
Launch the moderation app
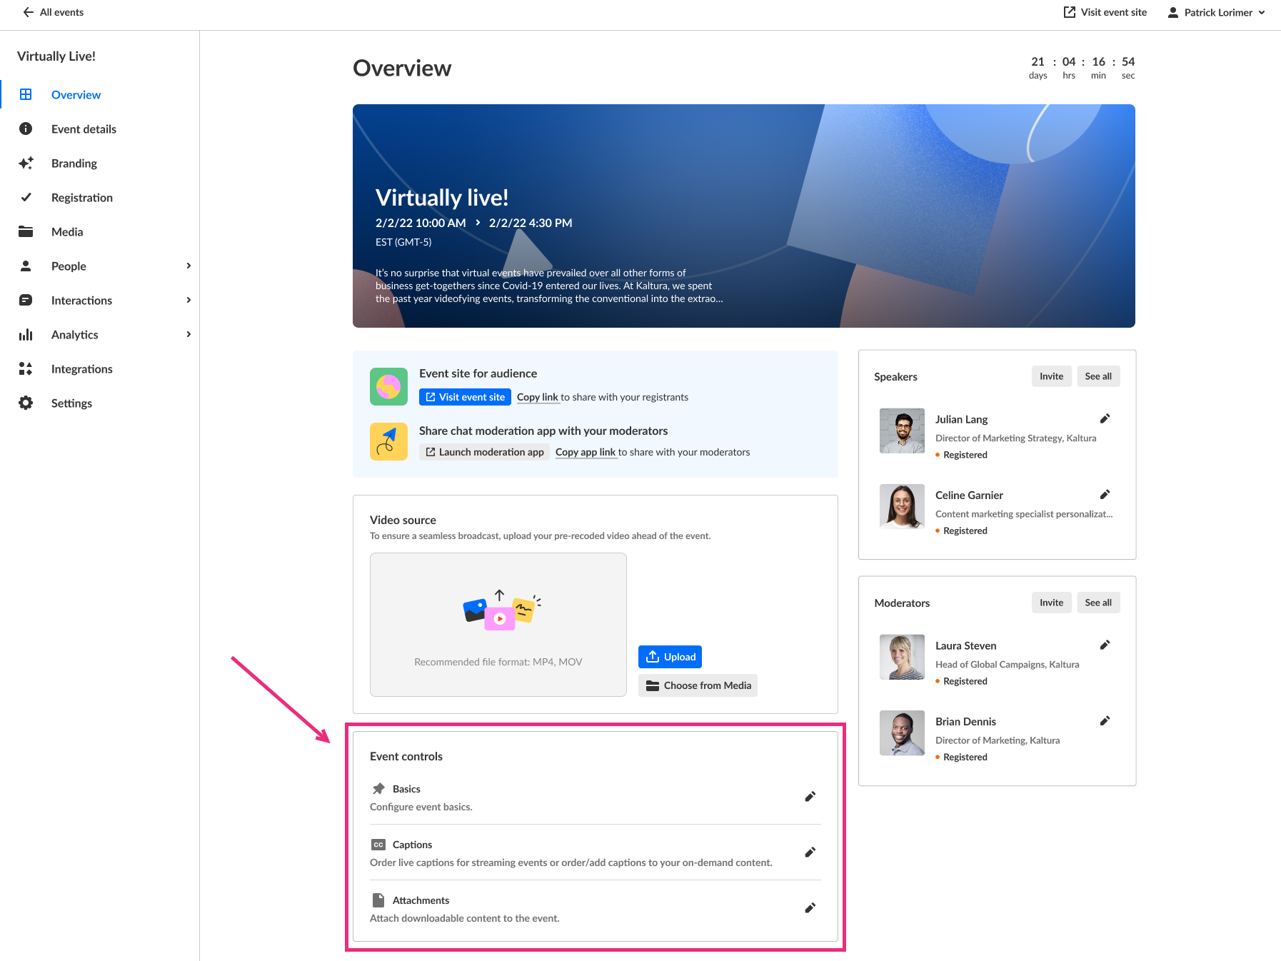[484, 452]
